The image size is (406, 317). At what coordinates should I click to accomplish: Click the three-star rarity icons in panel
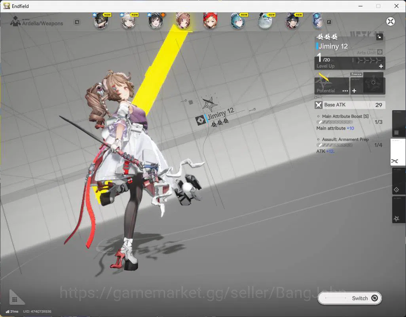327,37
